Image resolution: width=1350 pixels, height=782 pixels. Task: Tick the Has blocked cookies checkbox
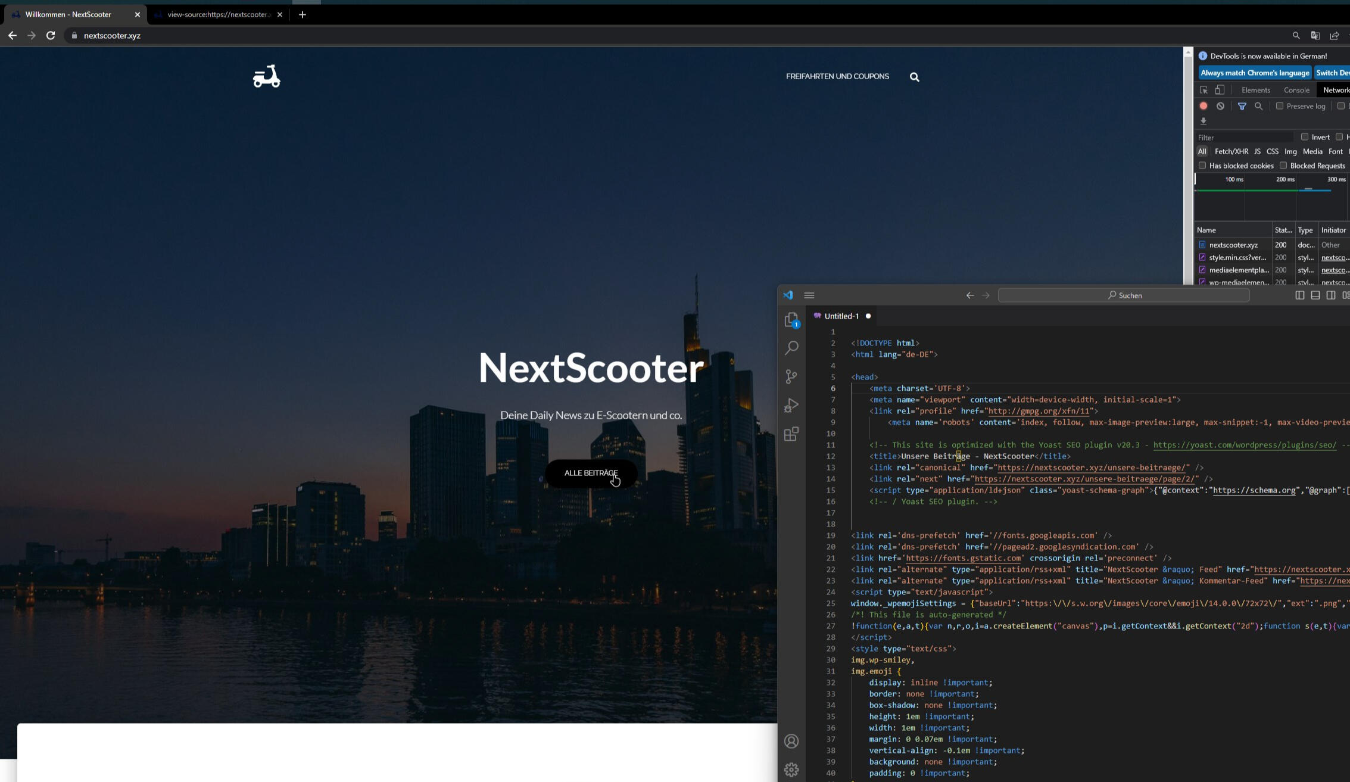tap(1202, 166)
